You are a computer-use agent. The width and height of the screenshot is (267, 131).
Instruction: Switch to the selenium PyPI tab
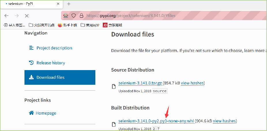[31, 4]
